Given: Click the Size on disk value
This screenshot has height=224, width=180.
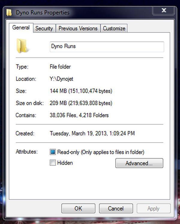Looking at the screenshot, I should 81,103.
